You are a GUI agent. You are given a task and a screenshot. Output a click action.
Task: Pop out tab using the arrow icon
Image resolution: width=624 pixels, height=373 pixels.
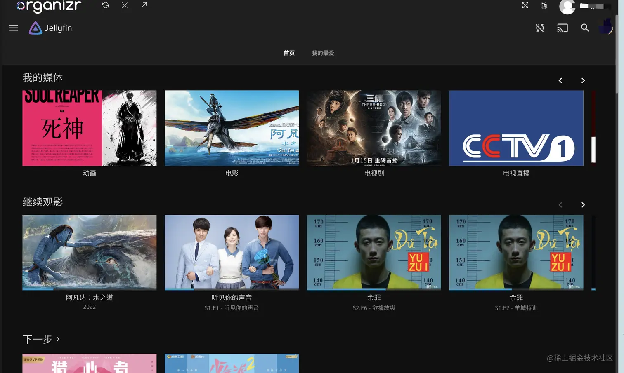pyautogui.click(x=144, y=5)
